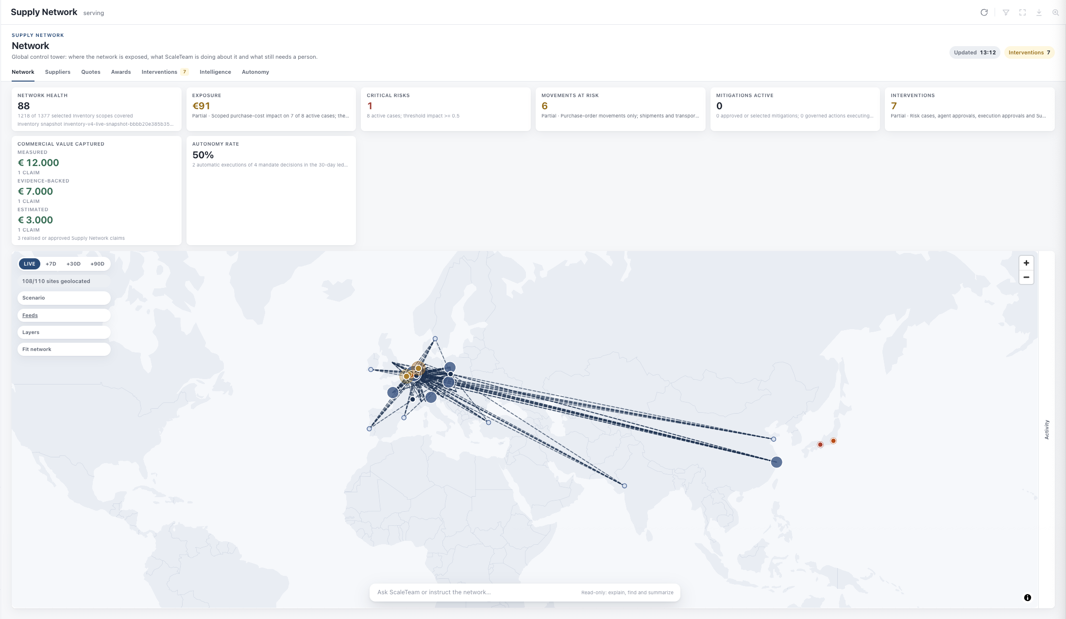
Task: Zoom out the map with minus button
Action: 1026,277
